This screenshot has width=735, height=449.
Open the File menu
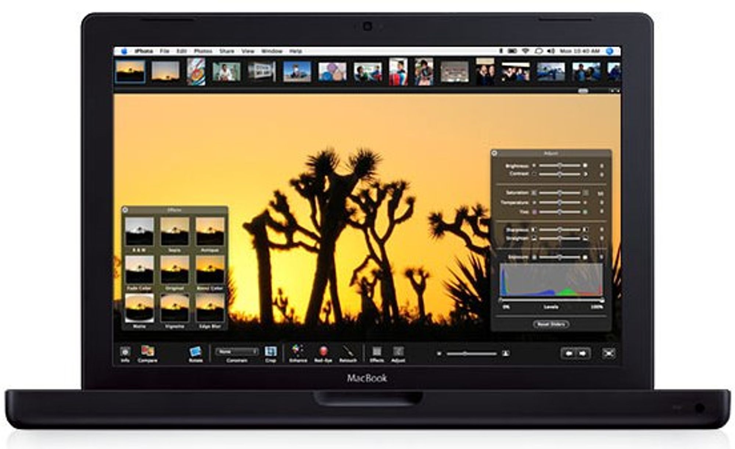click(164, 51)
